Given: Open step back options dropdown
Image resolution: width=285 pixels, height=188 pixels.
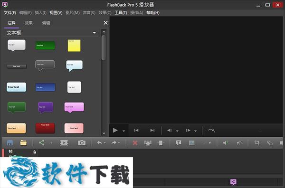Looking at the screenshot, I should (x=177, y=131).
